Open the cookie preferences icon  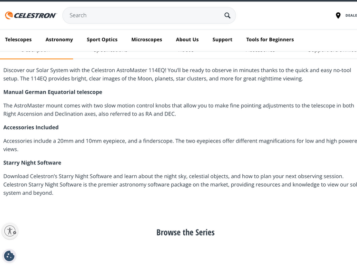pyautogui.click(x=10, y=256)
